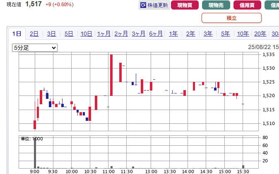The image size is (279, 174).
Task: Click the current price 1,517
Action: pyautogui.click(x=34, y=4)
